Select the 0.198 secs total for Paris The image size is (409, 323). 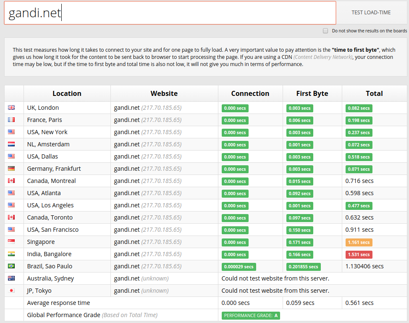pos(359,120)
